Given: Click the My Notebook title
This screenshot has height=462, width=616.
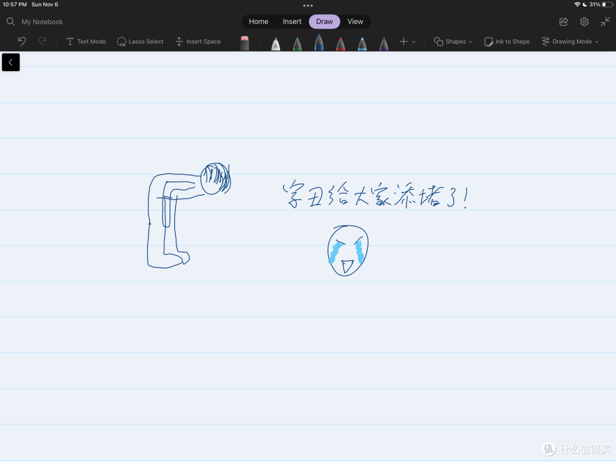Looking at the screenshot, I should coord(42,22).
